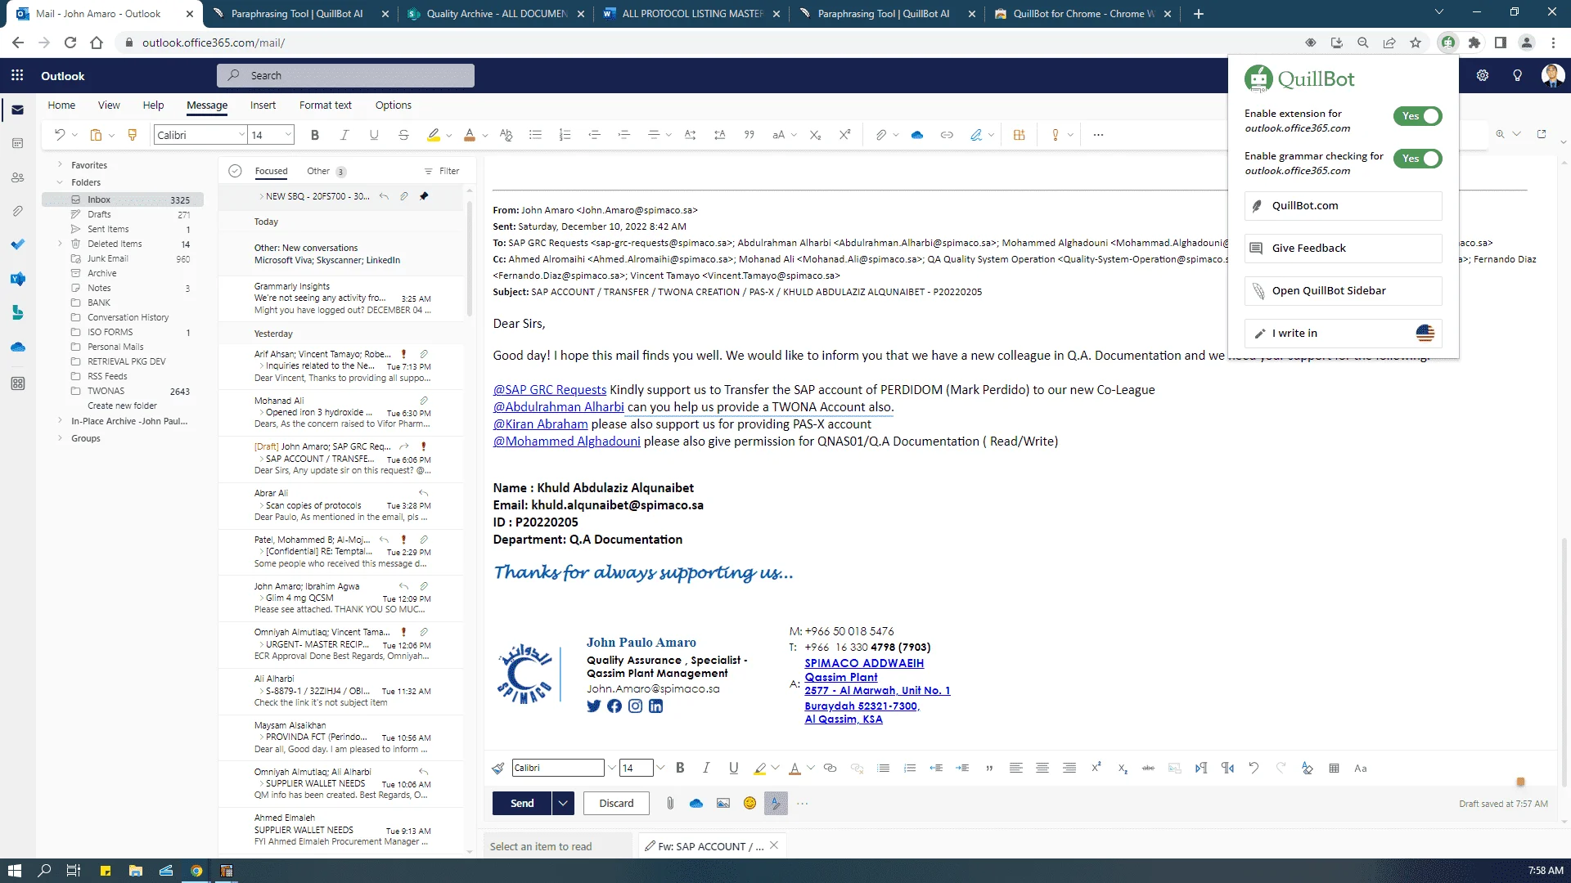
Task: Switch to the Insert ribbon tab
Action: pos(263,105)
